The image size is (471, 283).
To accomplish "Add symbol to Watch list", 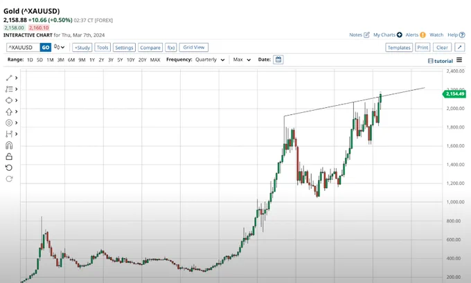I will click(x=436, y=35).
